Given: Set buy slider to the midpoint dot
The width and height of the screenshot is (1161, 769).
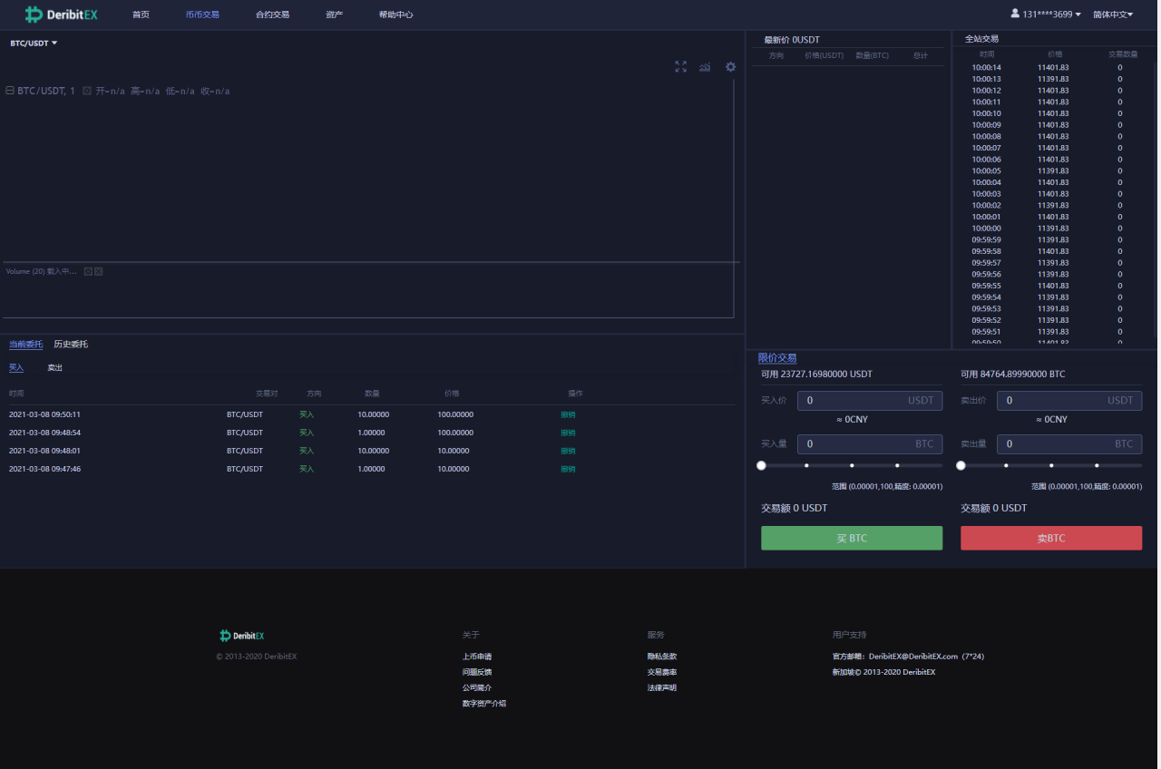Looking at the screenshot, I should pyautogui.click(x=852, y=465).
